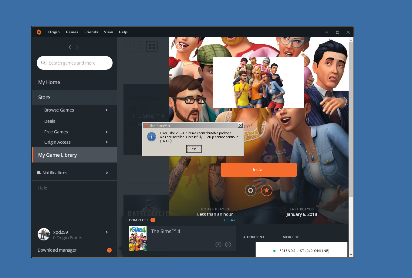Screen dimensions: 412x278
Task: Remove The Sims 4 from completed downloads
Action: (228, 244)
